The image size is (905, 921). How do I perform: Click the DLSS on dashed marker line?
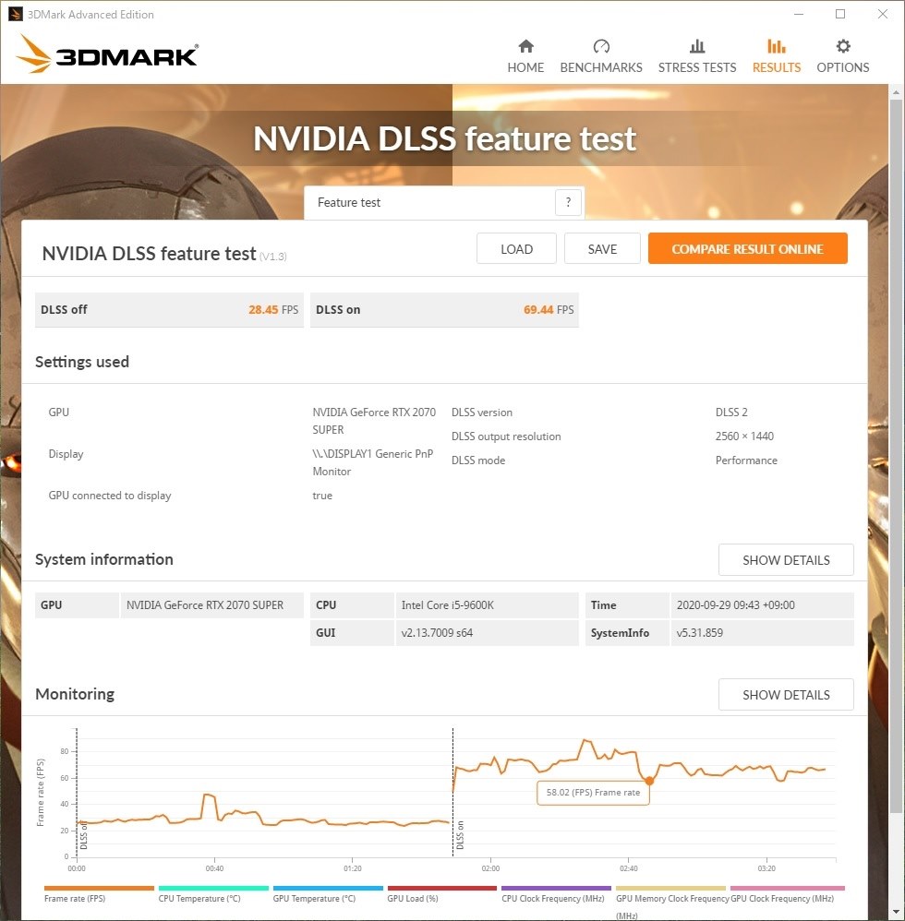pyautogui.click(x=452, y=793)
